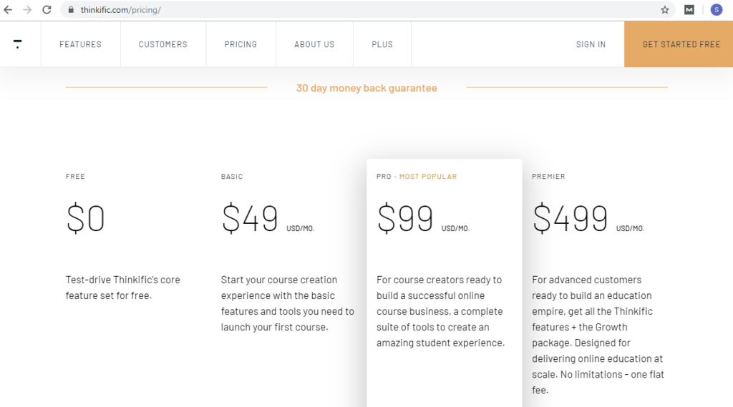
Task: Reload the page with the refresh icon
Action: pos(47,10)
